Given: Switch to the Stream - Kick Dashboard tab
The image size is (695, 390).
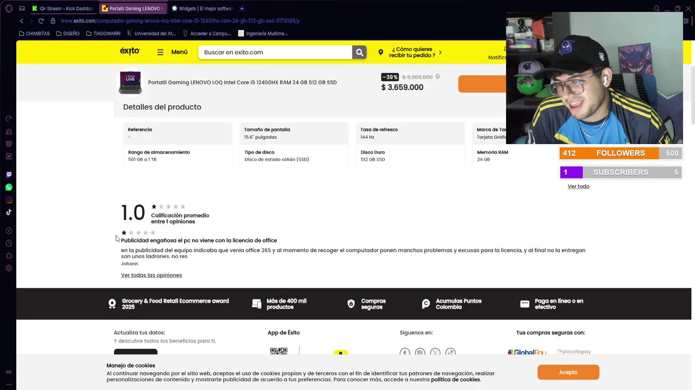Looking at the screenshot, I should pos(62,9).
